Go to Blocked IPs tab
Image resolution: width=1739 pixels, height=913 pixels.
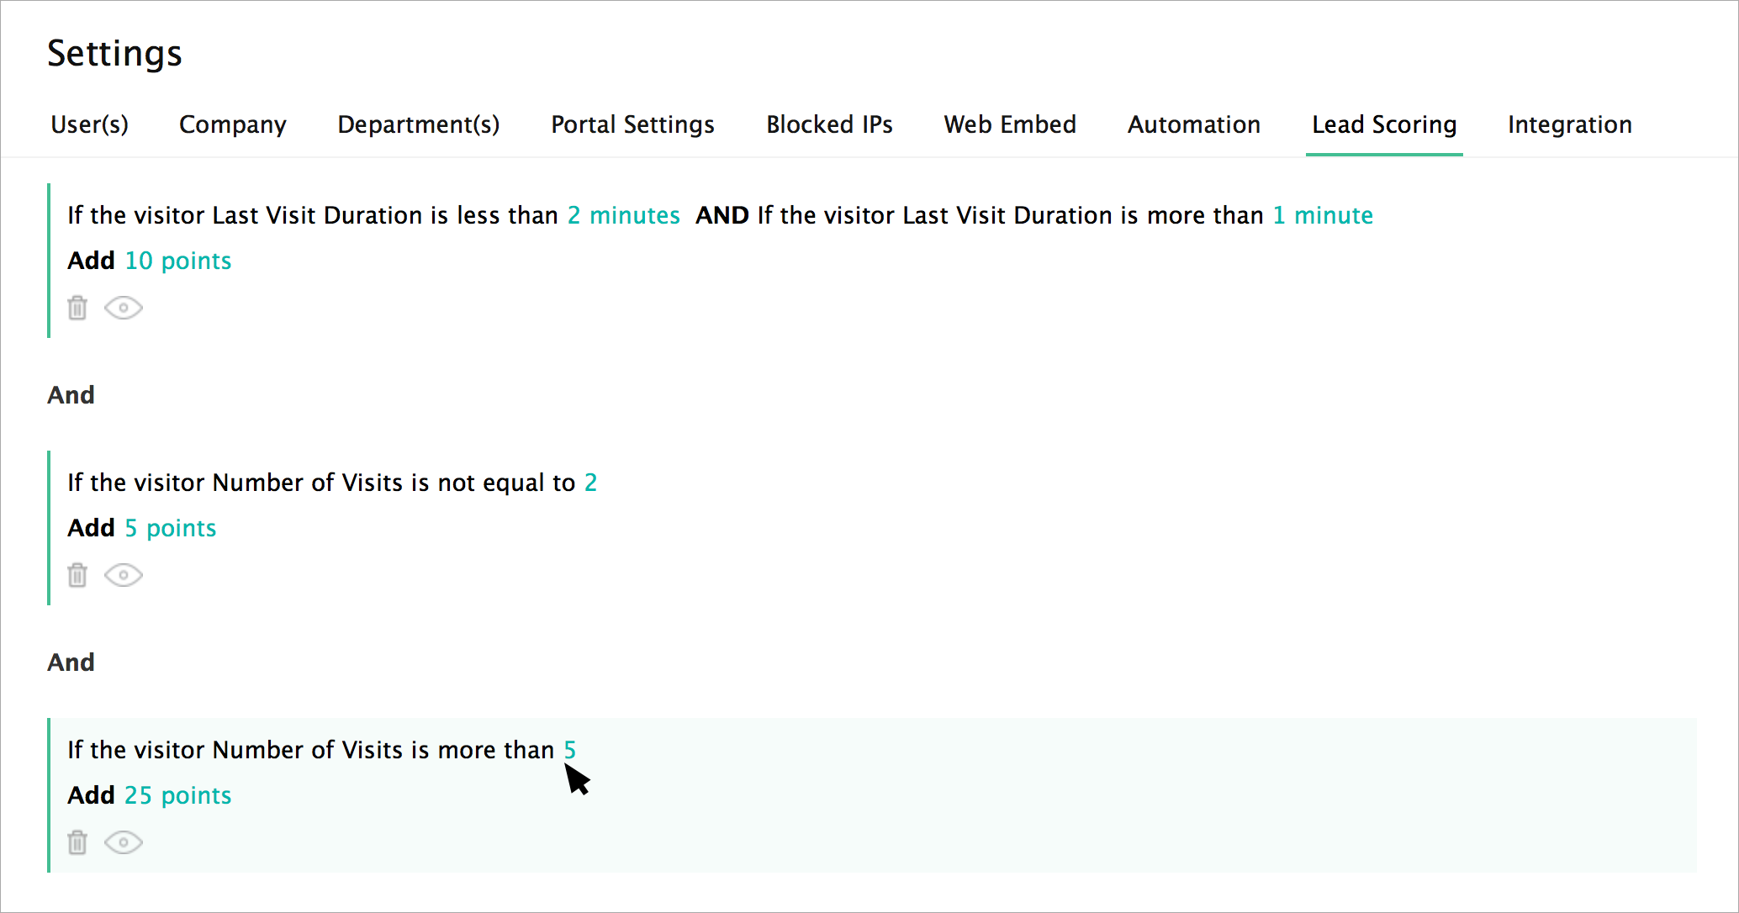[829, 124]
